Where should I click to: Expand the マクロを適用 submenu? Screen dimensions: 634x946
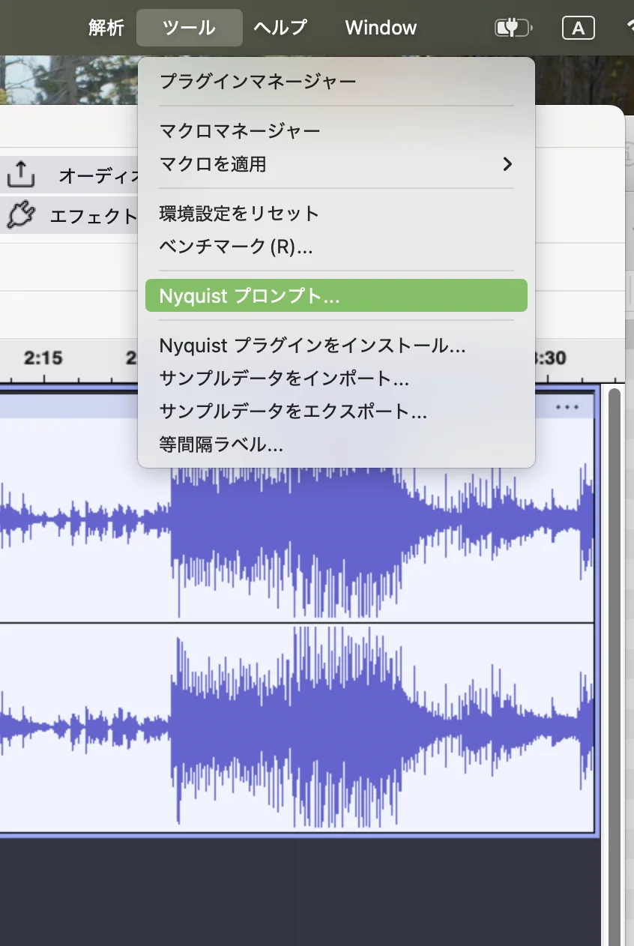click(507, 163)
